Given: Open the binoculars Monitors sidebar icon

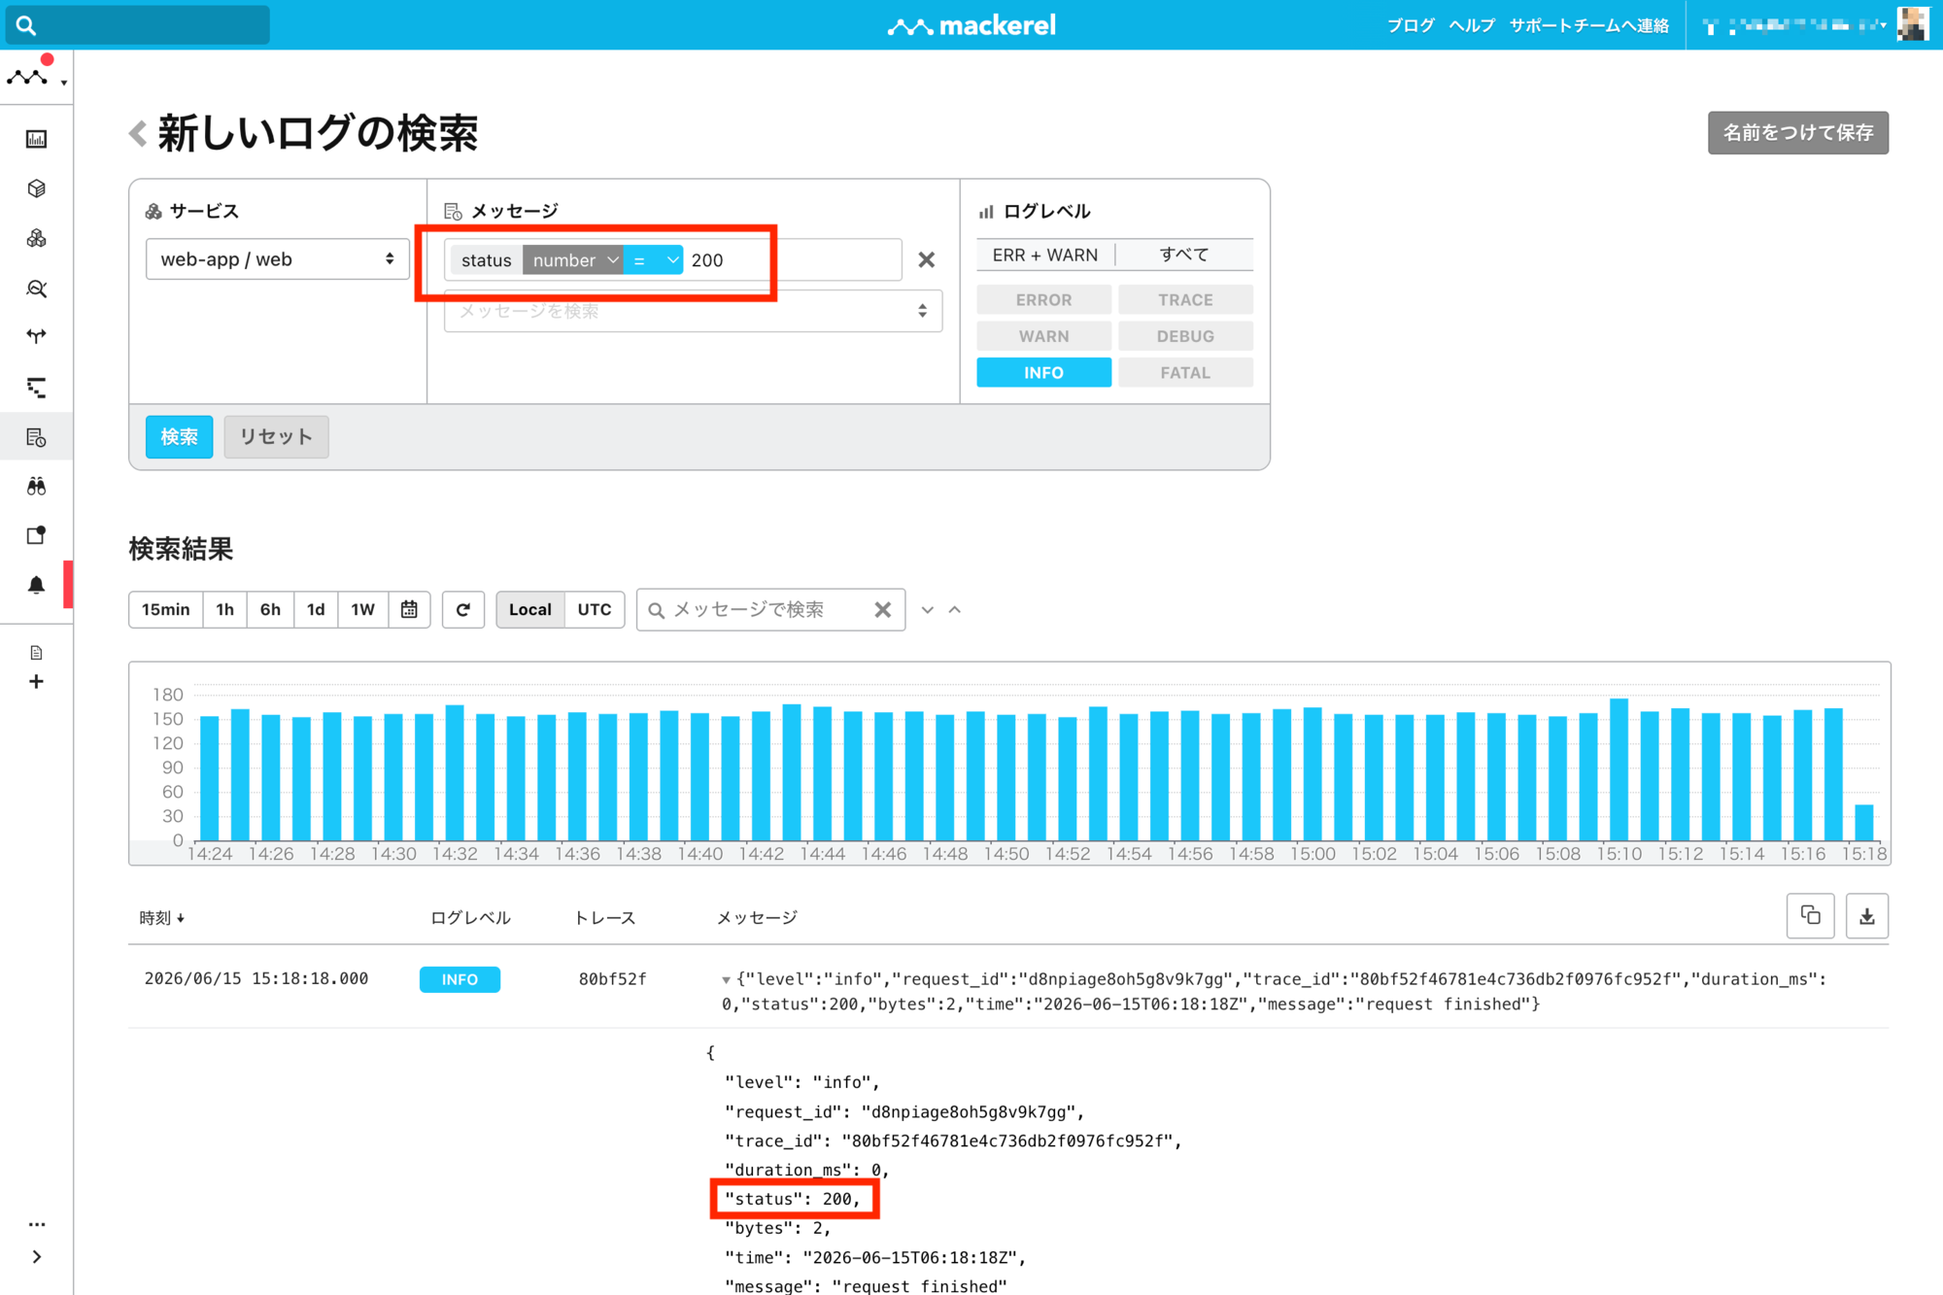Looking at the screenshot, I should (x=36, y=487).
